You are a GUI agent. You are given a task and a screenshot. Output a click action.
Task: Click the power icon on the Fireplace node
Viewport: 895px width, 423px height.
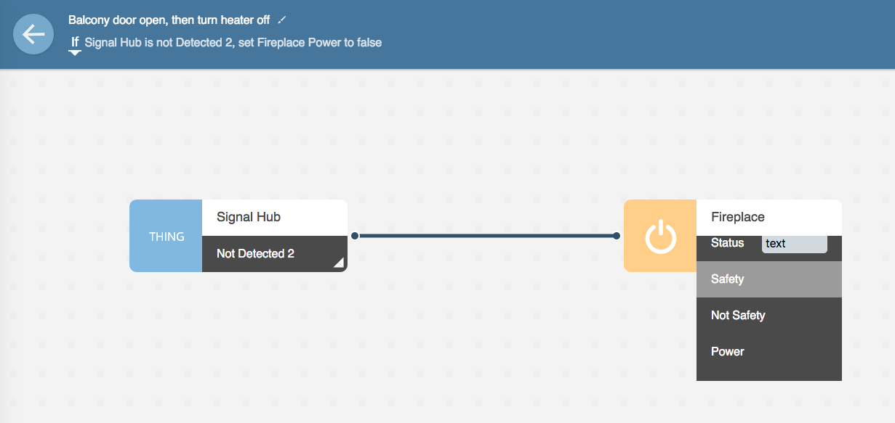pyautogui.click(x=659, y=235)
